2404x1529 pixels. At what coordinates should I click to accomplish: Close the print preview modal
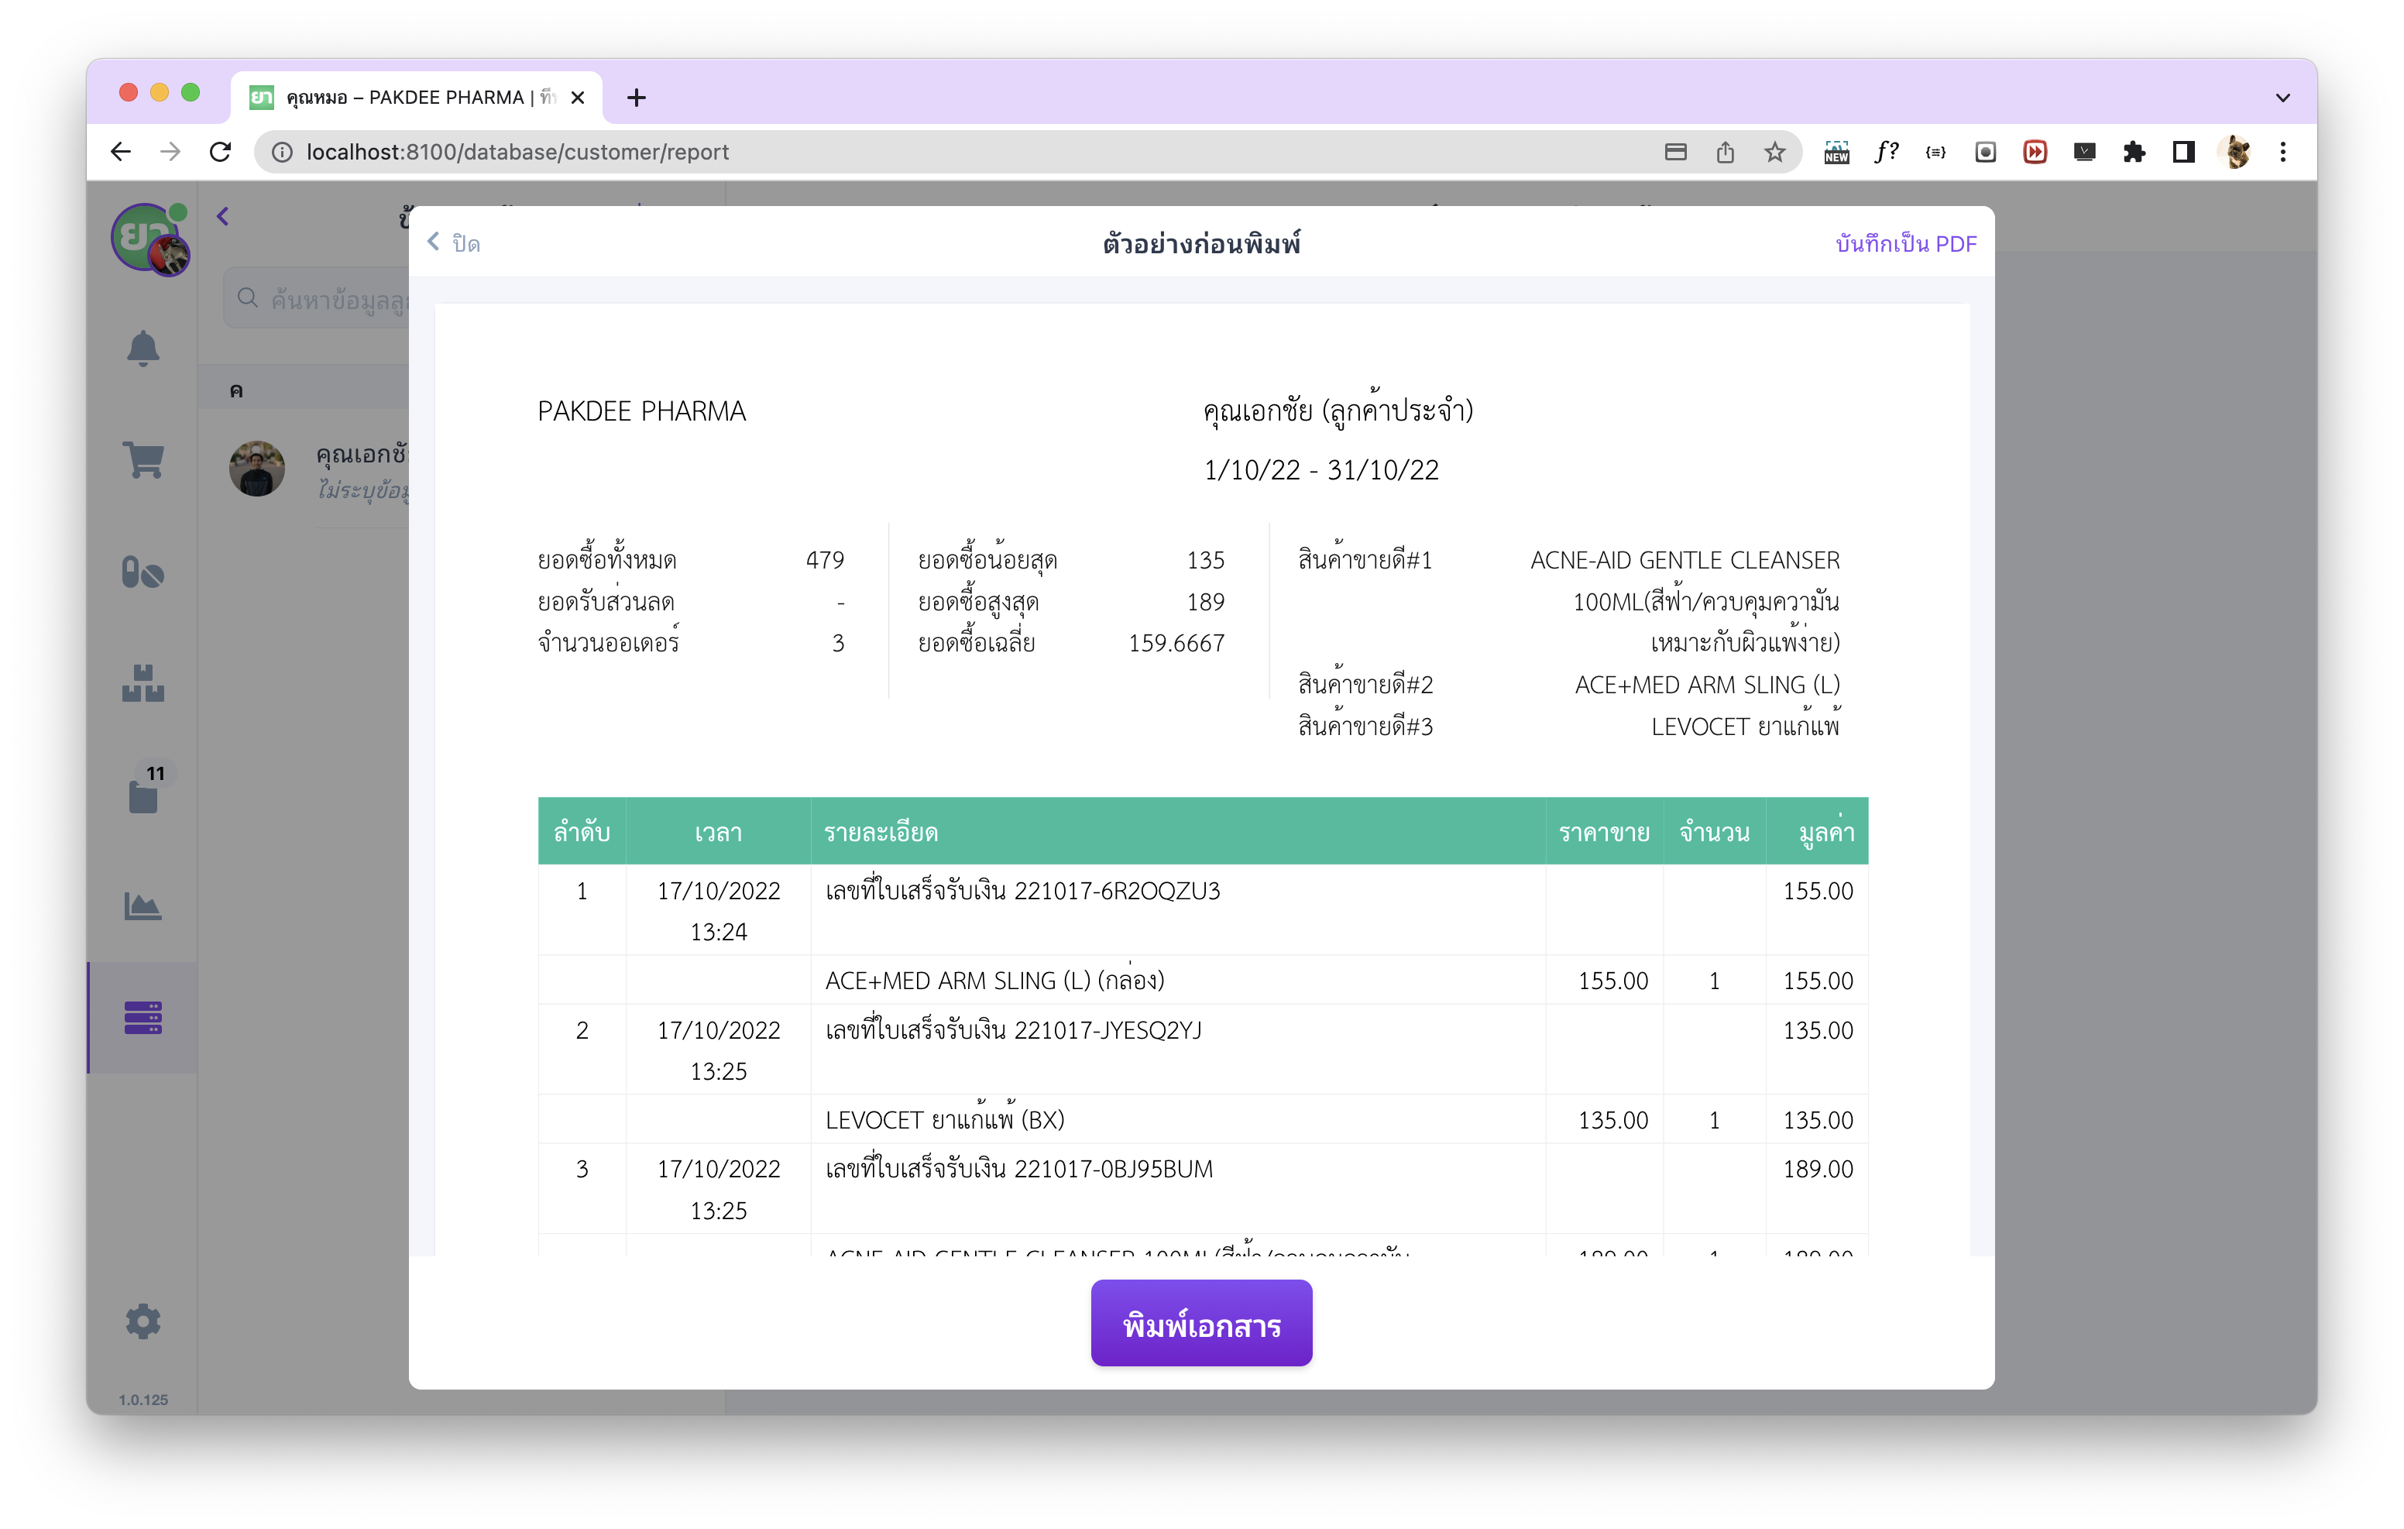455,242
